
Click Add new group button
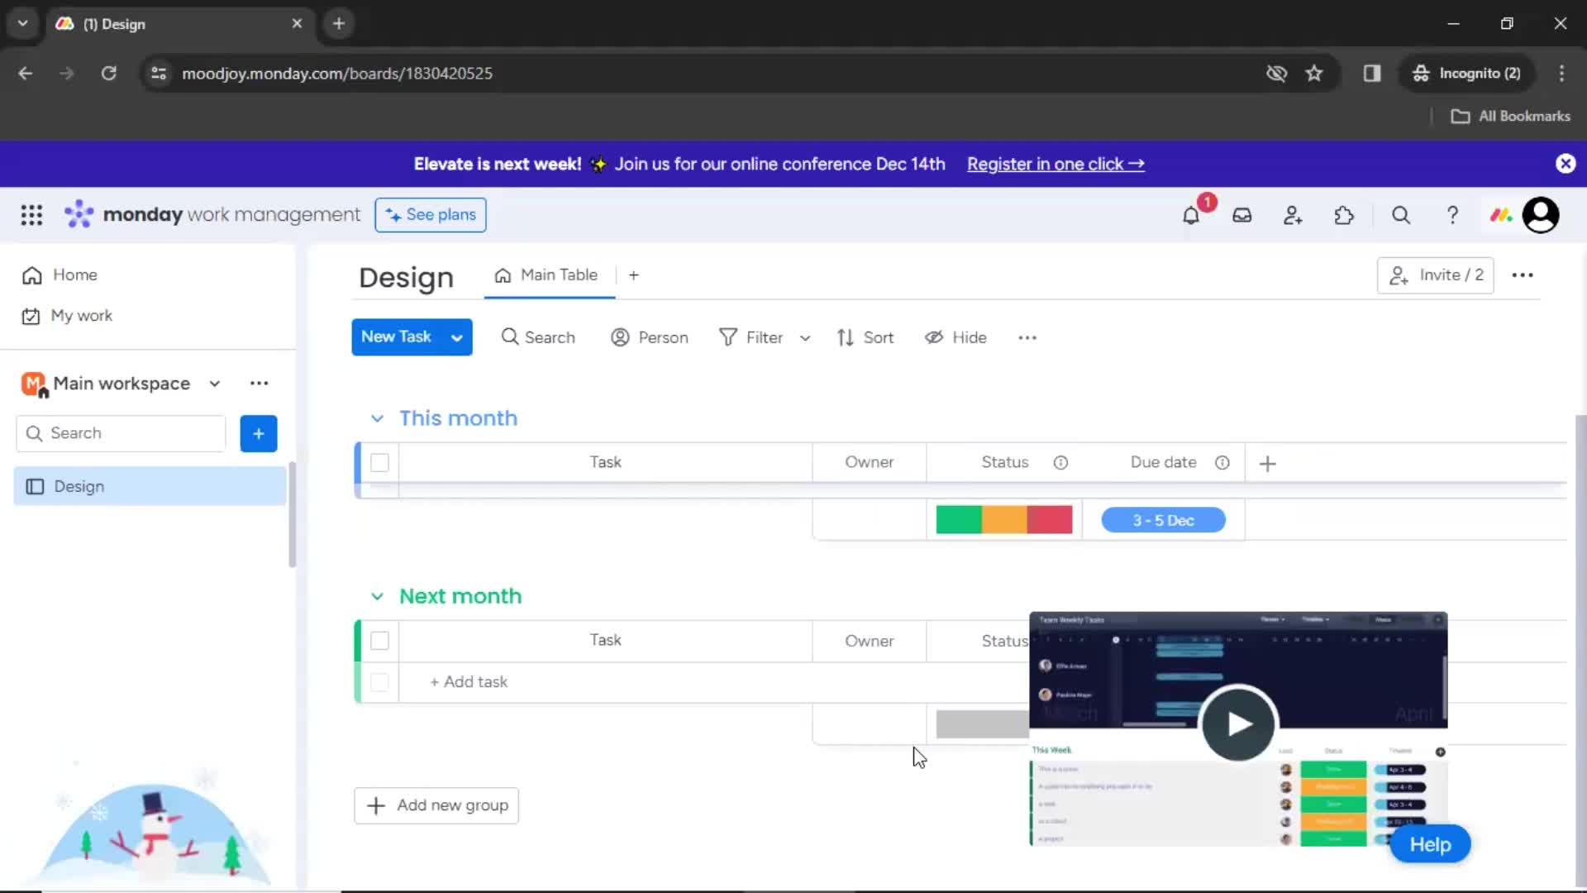[436, 805]
